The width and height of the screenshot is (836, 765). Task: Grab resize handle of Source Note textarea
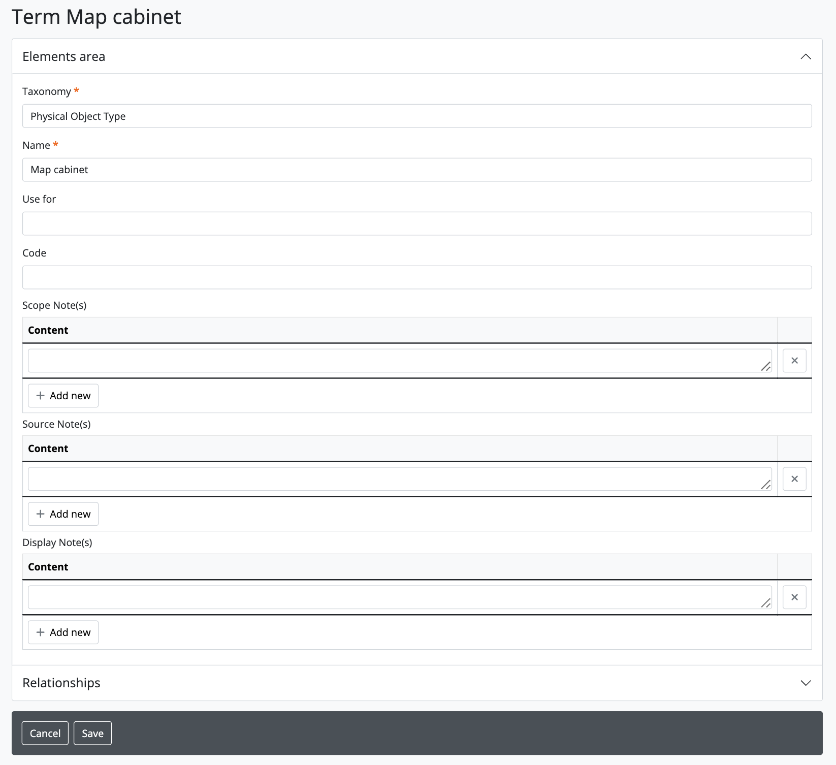tap(766, 485)
